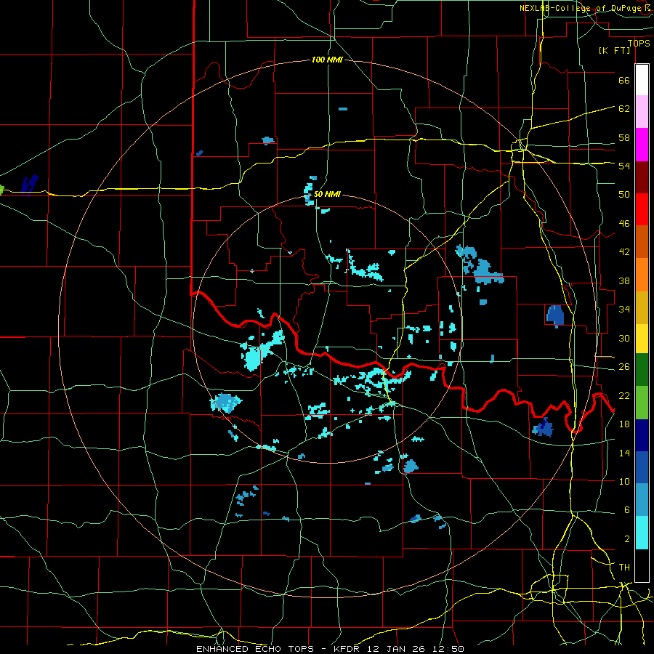Click the white color swatch beside 66
The height and width of the screenshot is (654, 654).
point(642,80)
